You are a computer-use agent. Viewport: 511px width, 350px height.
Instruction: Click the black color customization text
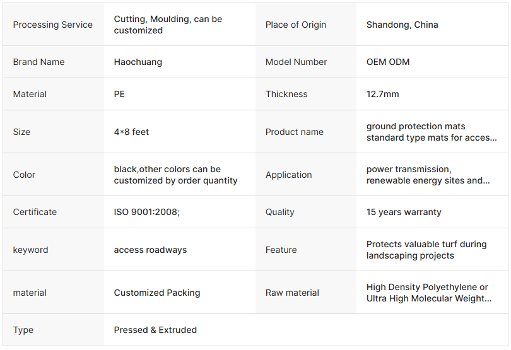point(175,175)
